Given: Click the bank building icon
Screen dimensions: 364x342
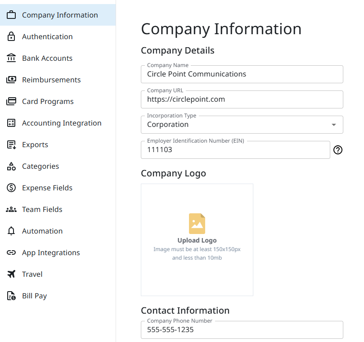Looking at the screenshot, I should click(11, 58).
